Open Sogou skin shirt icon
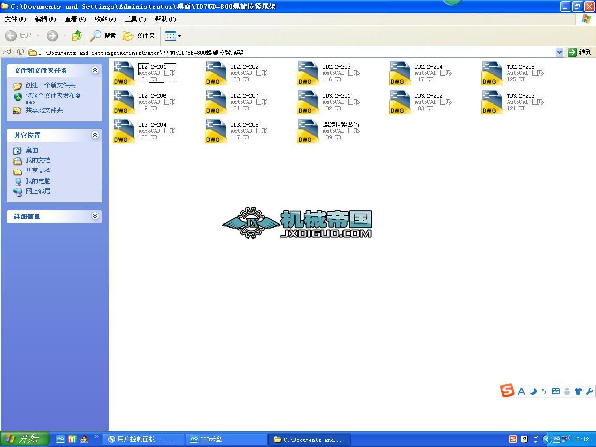This screenshot has height=447, width=596. pos(578,391)
